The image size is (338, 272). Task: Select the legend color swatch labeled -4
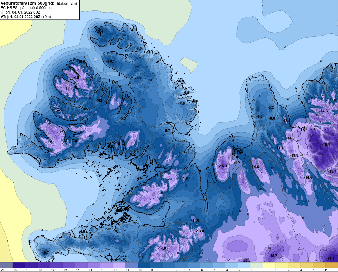click(x=219, y=265)
